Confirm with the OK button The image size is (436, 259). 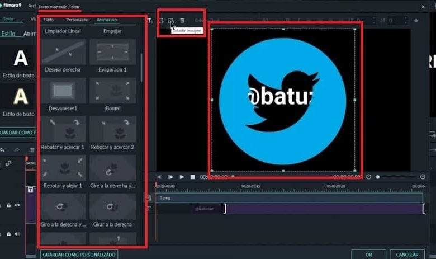pyautogui.click(x=369, y=255)
